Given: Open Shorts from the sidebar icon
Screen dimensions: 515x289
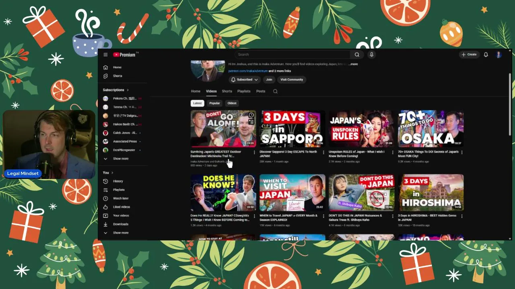Looking at the screenshot, I should (x=105, y=76).
